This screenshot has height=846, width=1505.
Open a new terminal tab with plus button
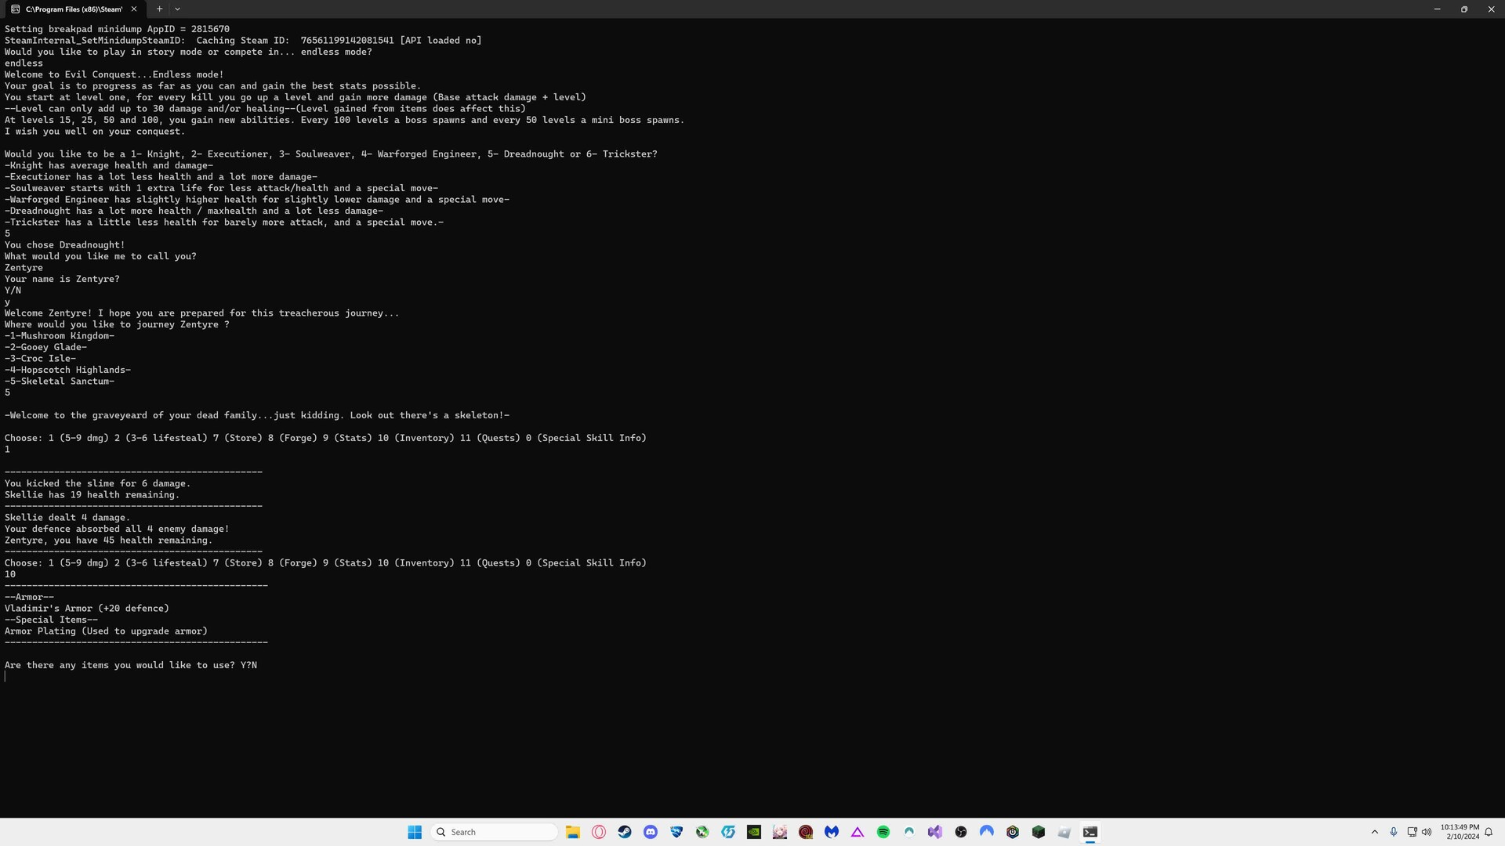[159, 9]
